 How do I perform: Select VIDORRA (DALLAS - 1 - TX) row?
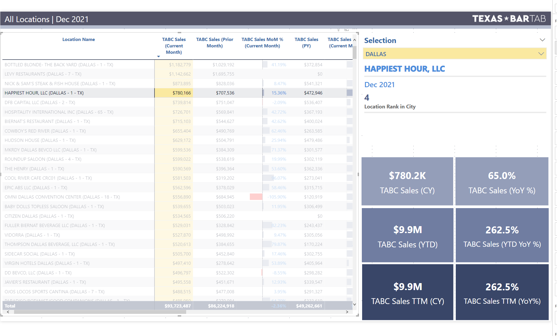[x=177, y=235]
